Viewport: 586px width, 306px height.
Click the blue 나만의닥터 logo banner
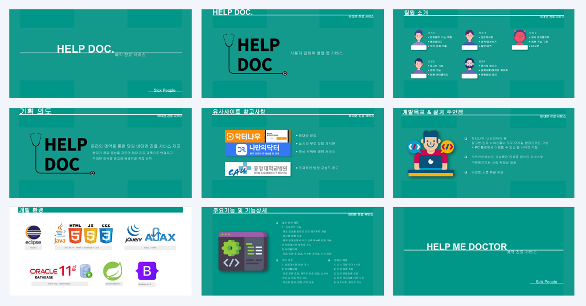coord(258,149)
